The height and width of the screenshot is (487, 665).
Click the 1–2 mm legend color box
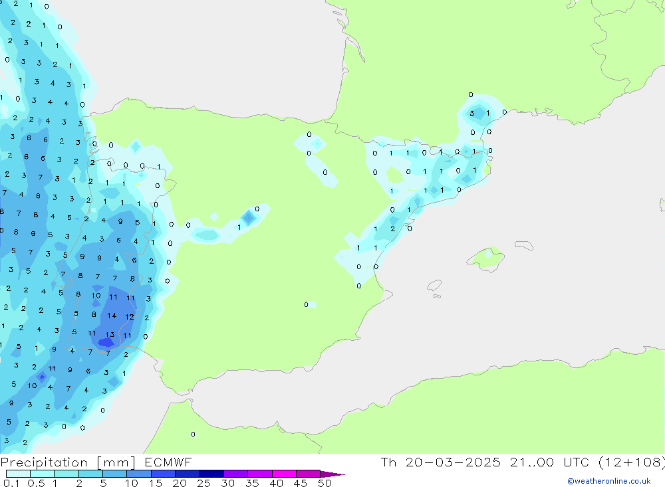pos(66,474)
